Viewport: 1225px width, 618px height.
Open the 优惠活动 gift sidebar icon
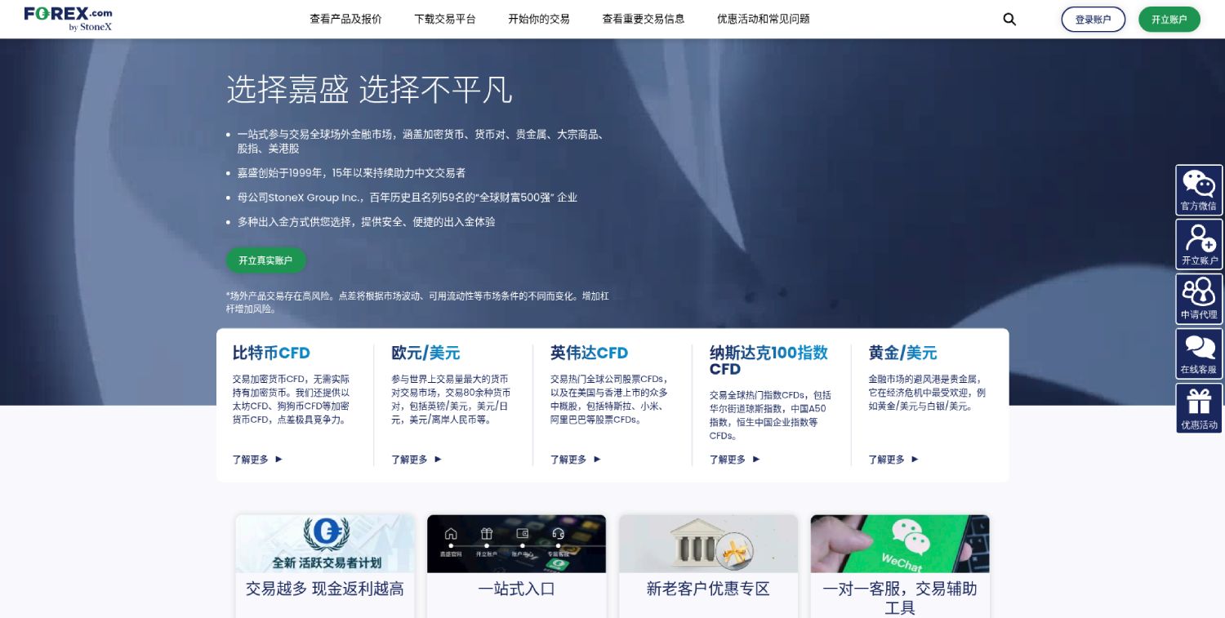[1199, 408]
